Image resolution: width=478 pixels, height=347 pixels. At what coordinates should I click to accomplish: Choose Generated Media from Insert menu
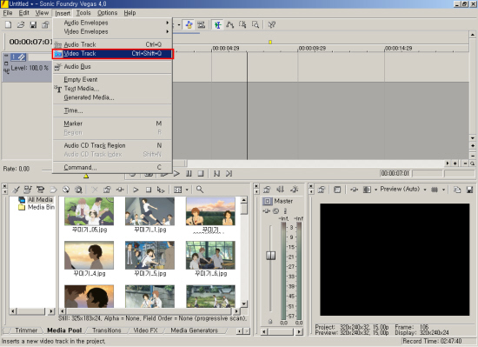pyautogui.click(x=112, y=97)
